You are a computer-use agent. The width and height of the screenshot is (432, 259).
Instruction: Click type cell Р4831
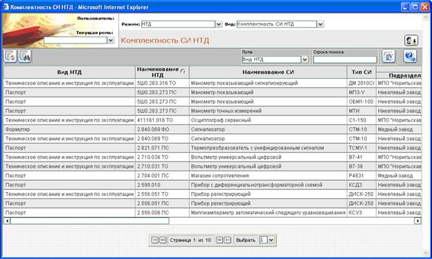coord(361,175)
